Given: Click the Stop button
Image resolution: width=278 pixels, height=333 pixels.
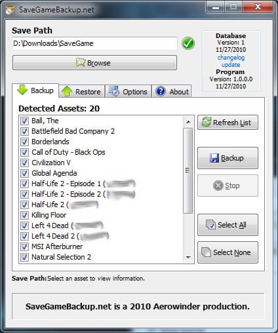Looking at the screenshot, I should [228, 186].
